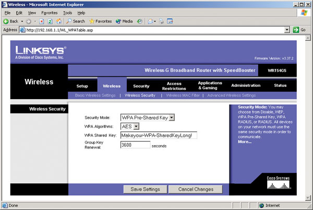Screen dimensions: 313x210
Task: Switch to the Administration tab
Action: click(x=245, y=86)
